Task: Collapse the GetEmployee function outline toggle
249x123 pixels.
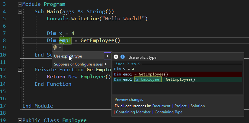Action: pyautogui.click(x=20, y=70)
